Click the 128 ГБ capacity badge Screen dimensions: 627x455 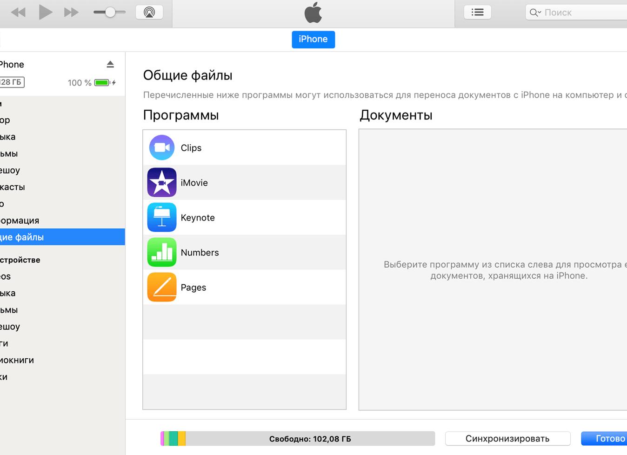12,82
